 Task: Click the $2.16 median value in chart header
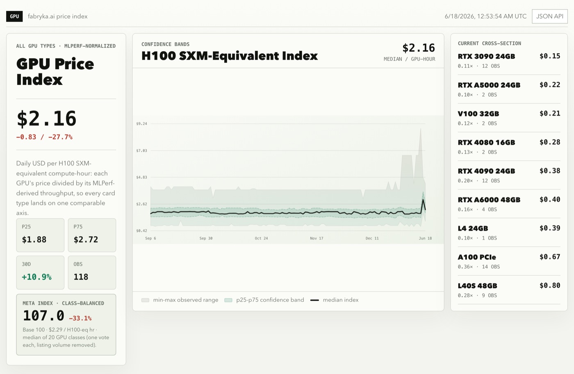point(419,48)
